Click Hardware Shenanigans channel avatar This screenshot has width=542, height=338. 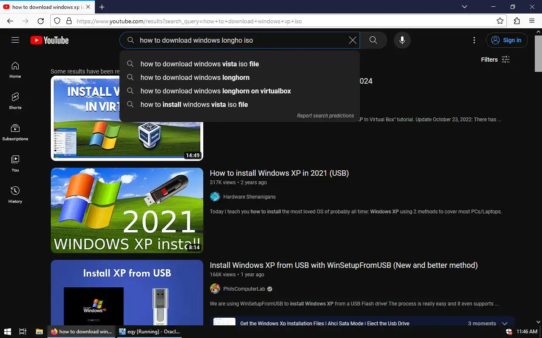215,196
